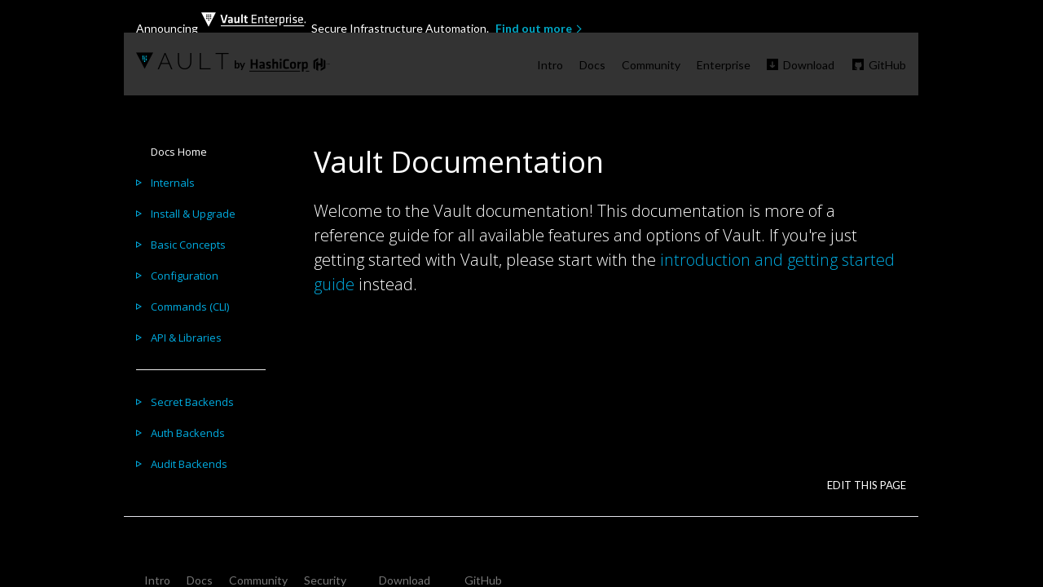Click GitHub in the footer
1043x587 pixels.
(483, 580)
